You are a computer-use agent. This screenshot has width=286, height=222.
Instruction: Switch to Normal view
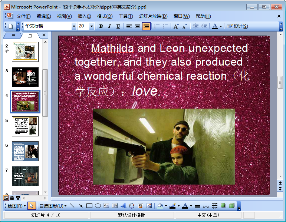pos(6,198)
